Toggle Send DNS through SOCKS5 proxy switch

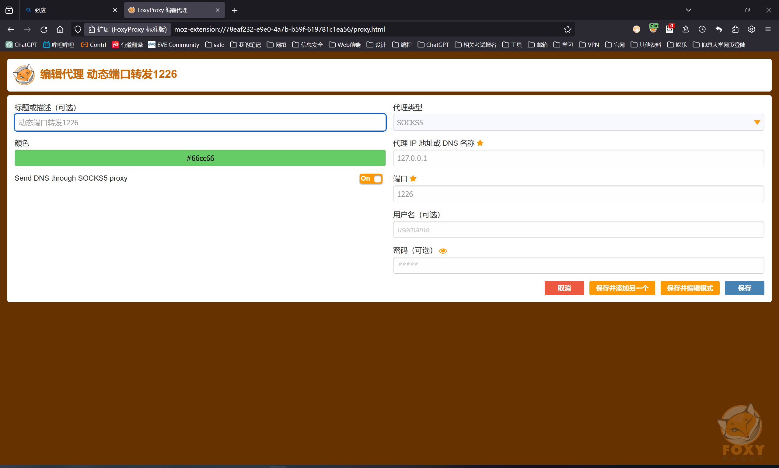point(371,179)
